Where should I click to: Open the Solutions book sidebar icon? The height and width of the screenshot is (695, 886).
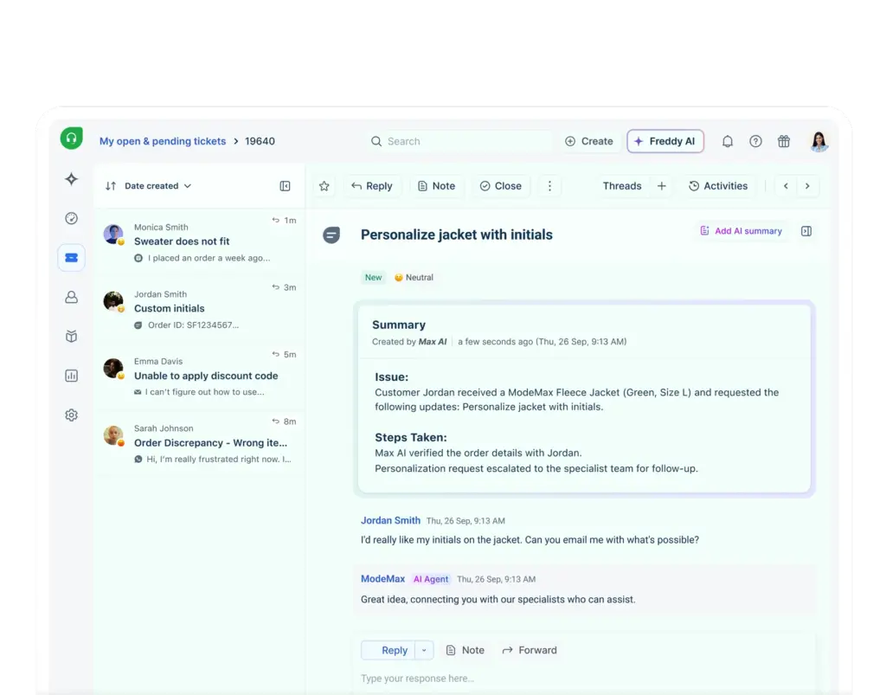71,336
